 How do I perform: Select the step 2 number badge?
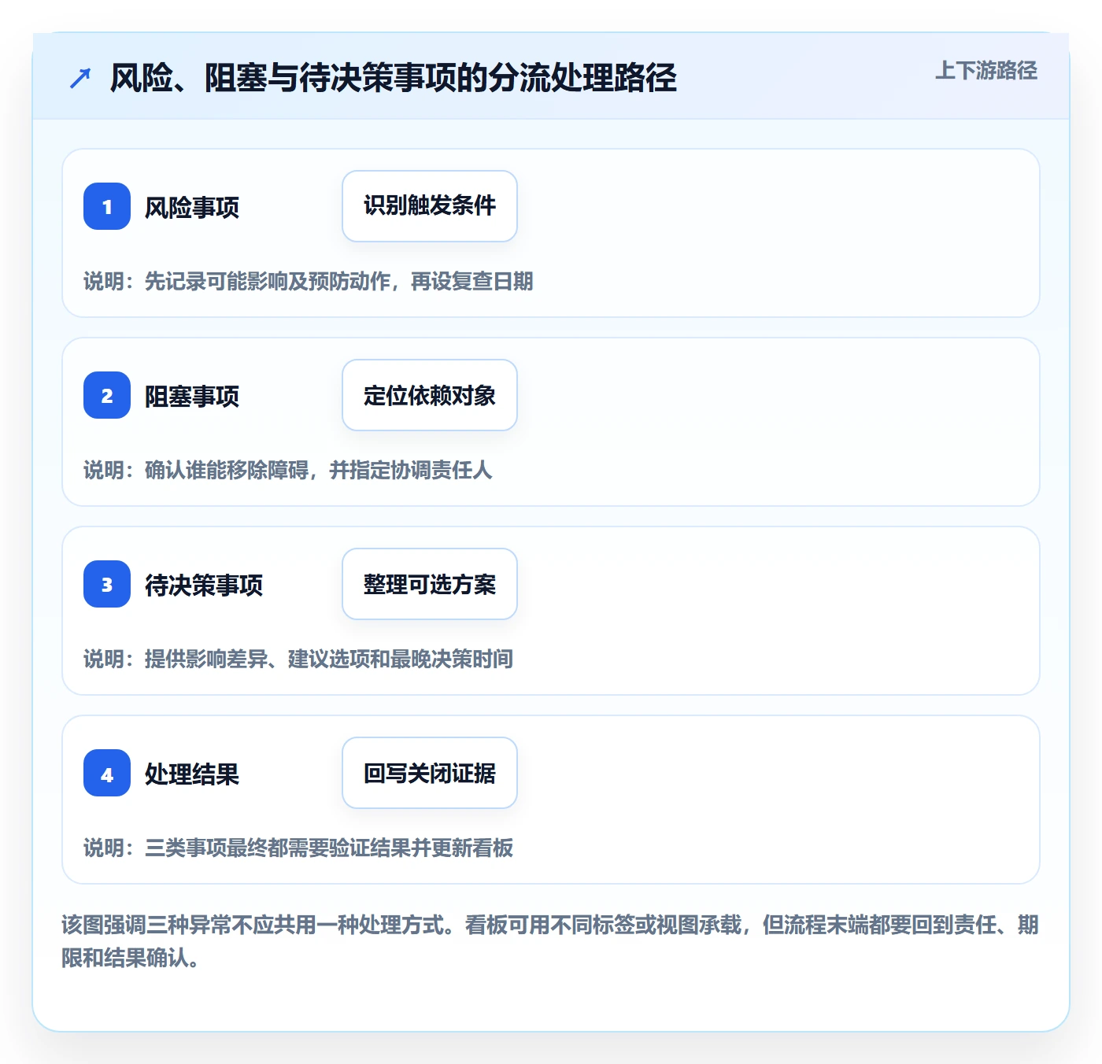107,395
